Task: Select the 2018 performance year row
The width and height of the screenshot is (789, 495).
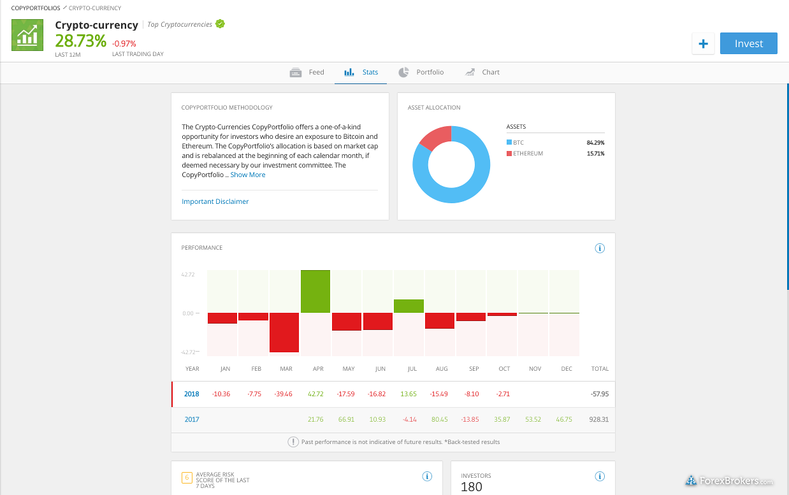Action: [393, 394]
